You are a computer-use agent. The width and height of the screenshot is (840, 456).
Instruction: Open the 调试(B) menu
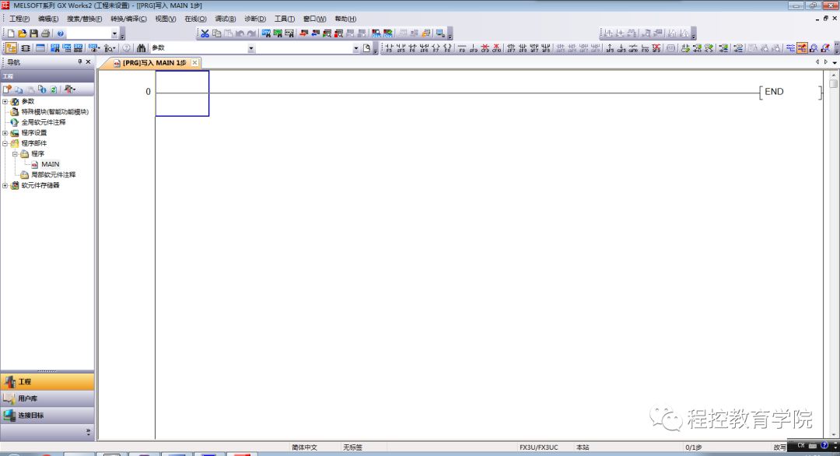226,19
